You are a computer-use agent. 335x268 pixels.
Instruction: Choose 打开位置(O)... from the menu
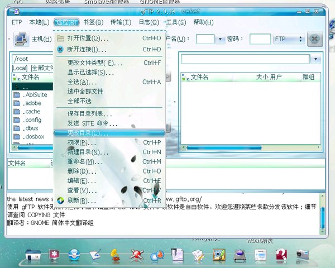tap(109, 39)
